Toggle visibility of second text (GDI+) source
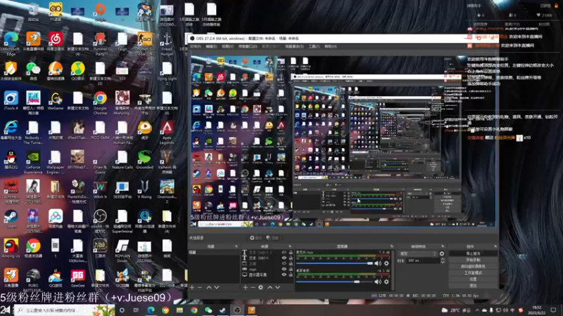This screenshot has width=563, height=316. (284, 258)
